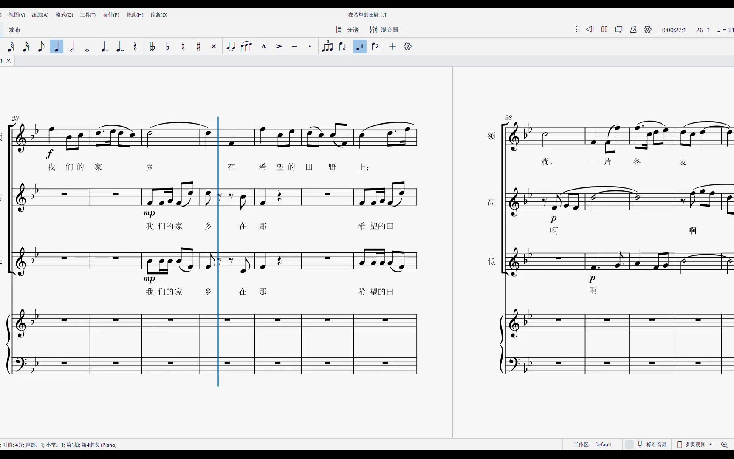Viewport: 734px width, 459px height.
Task: Add marcato articulation
Action: 264,46
